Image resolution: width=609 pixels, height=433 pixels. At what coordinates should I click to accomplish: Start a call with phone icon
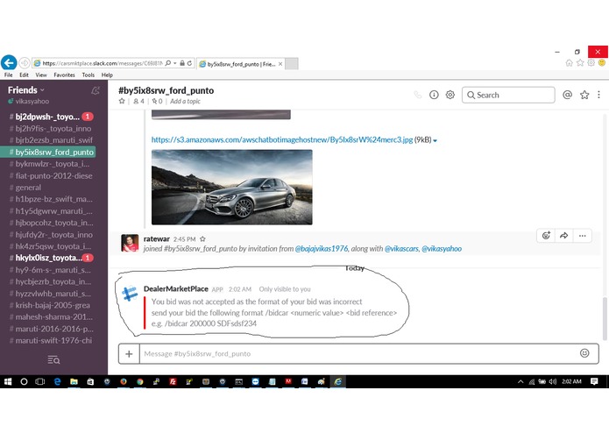(x=417, y=95)
